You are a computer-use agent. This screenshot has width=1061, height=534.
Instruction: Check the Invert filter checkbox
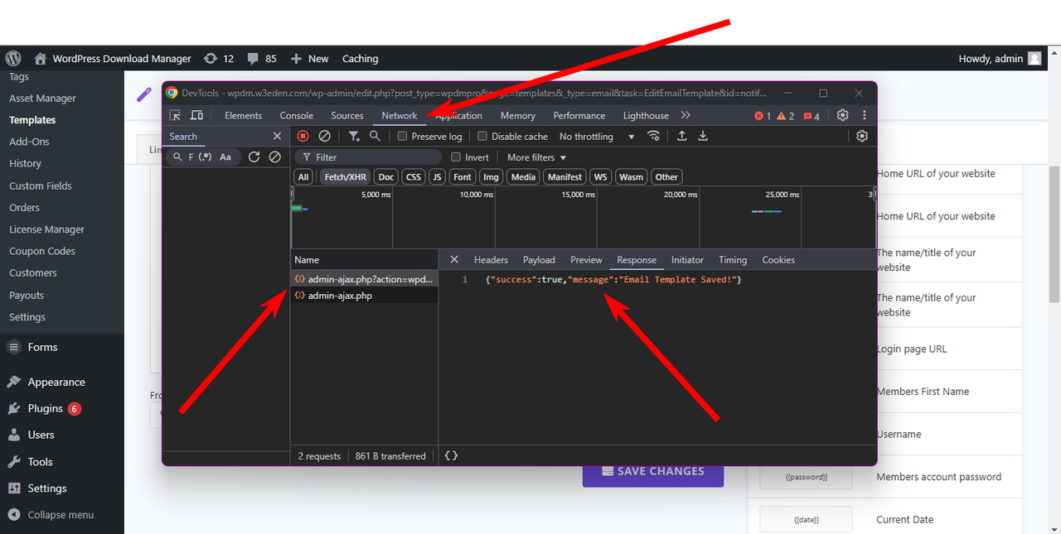tap(456, 156)
